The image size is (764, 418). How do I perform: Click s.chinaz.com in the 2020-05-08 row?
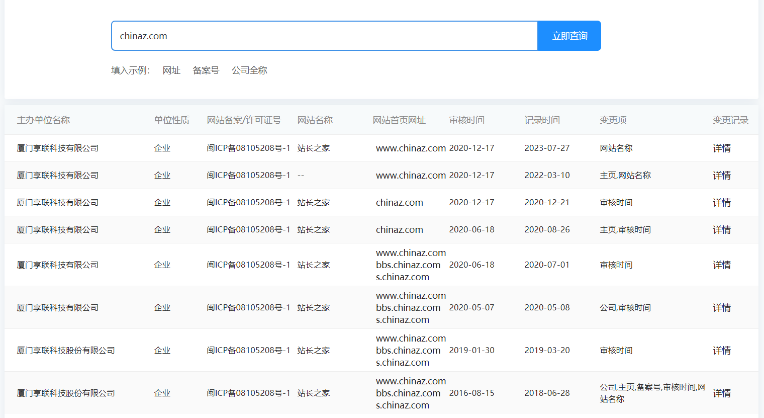(403, 320)
